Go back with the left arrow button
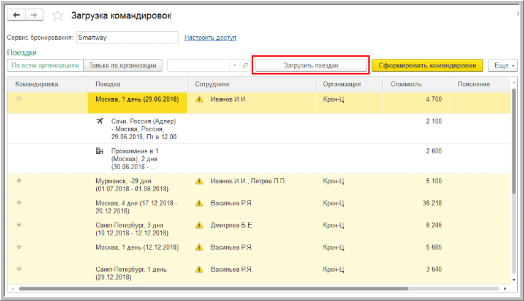This screenshot has height=301, width=524. pos(16,15)
